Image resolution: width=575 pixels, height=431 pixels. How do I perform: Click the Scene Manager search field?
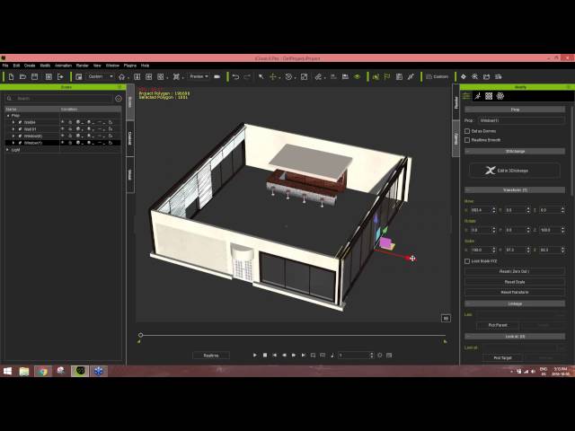click(60, 99)
